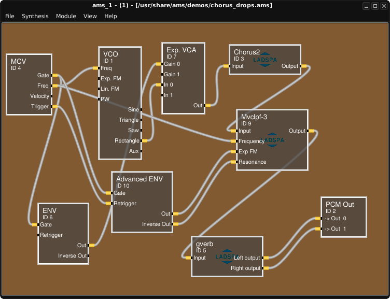The image size is (390, 299).
Task: Click the VCO Exp. FM input port
Action: click(99, 79)
